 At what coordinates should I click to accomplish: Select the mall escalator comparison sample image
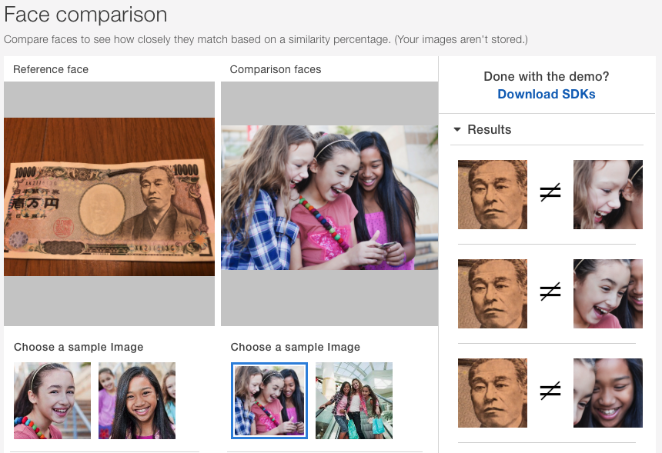point(354,400)
